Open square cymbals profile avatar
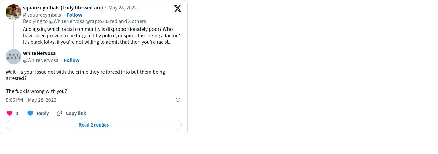 point(14,12)
